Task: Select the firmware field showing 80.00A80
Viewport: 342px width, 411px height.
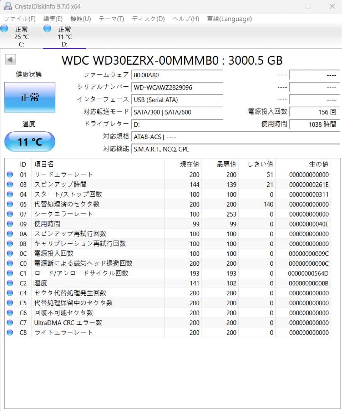Action: (x=177, y=75)
